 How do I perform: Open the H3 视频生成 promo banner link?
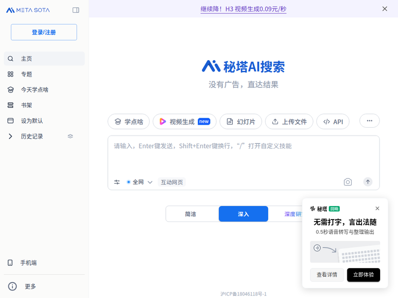click(243, 9)
